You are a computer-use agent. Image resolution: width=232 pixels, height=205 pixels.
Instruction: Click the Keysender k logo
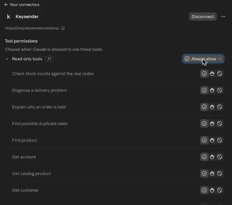click(x=9, y=16)
